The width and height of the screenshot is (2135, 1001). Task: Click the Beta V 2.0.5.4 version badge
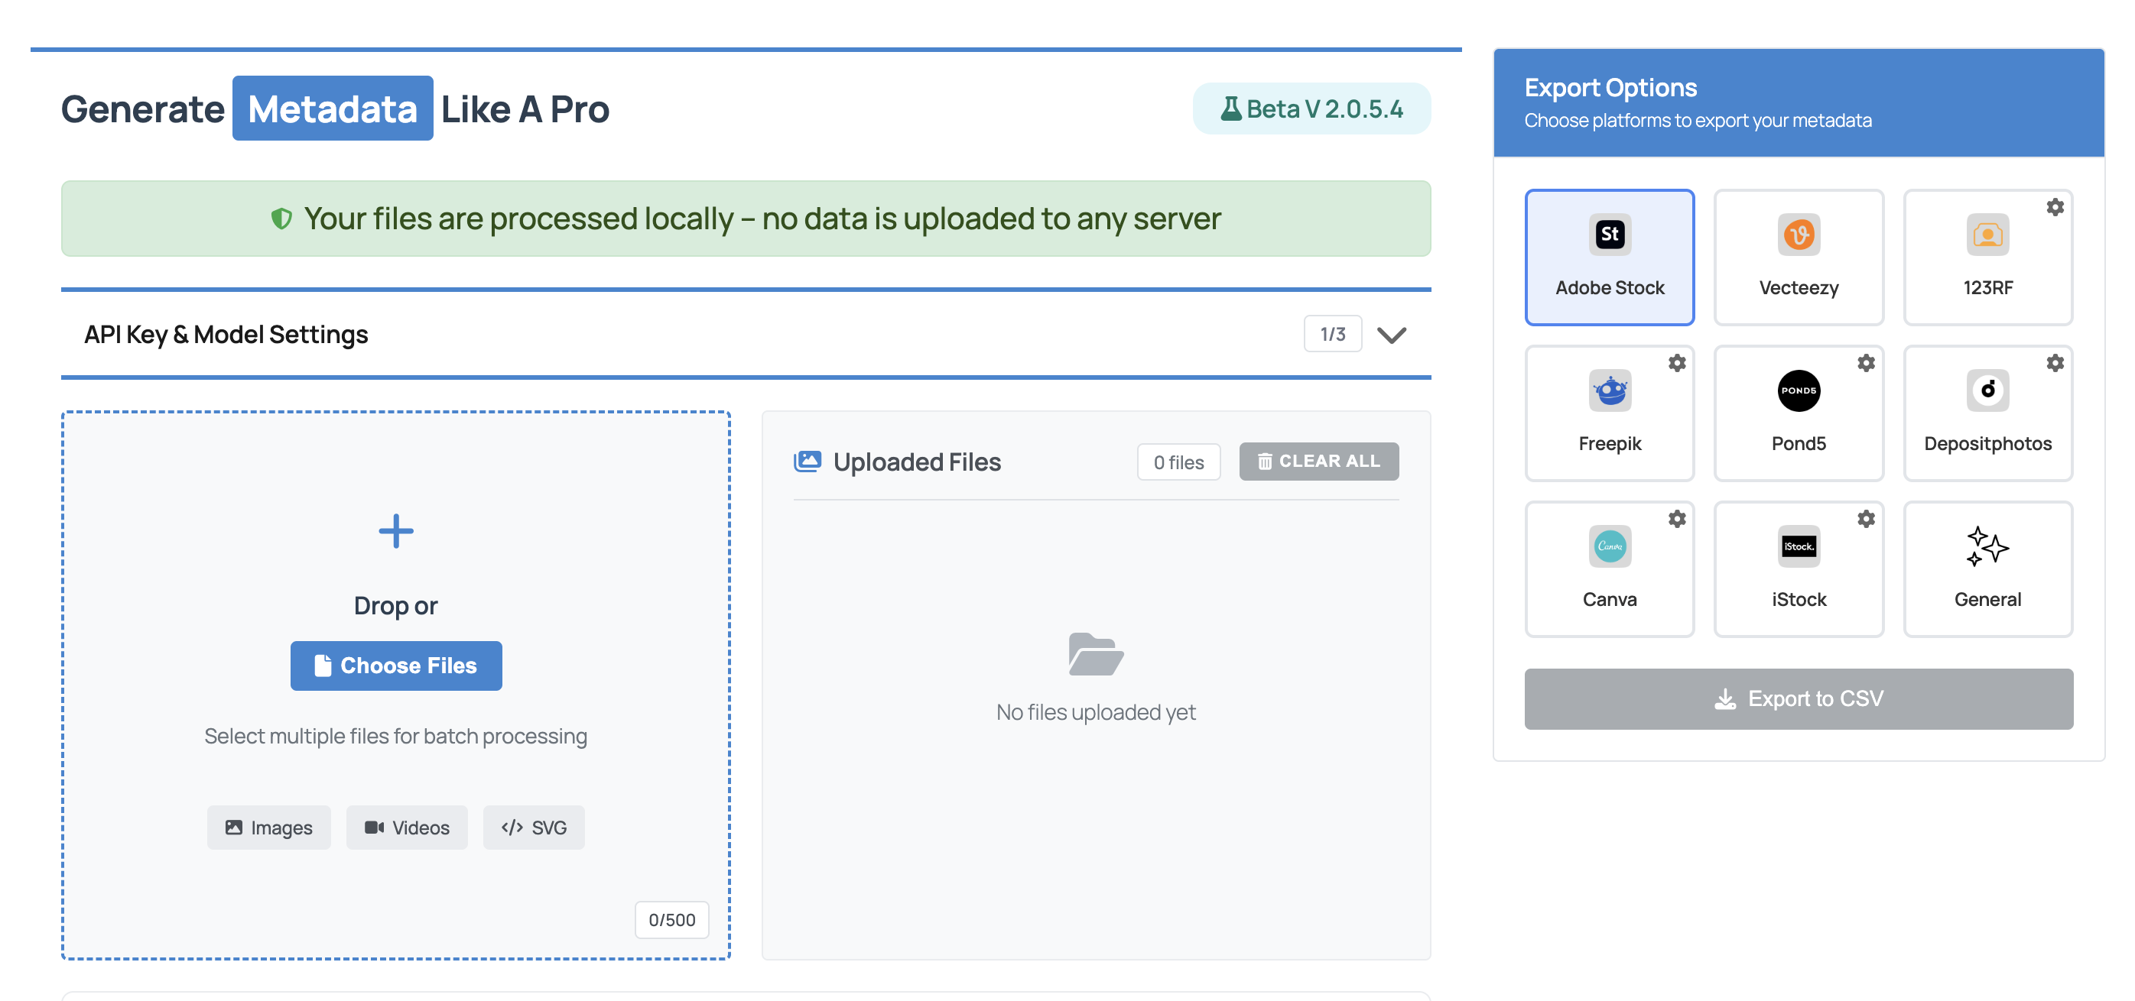click(1311, 109)
